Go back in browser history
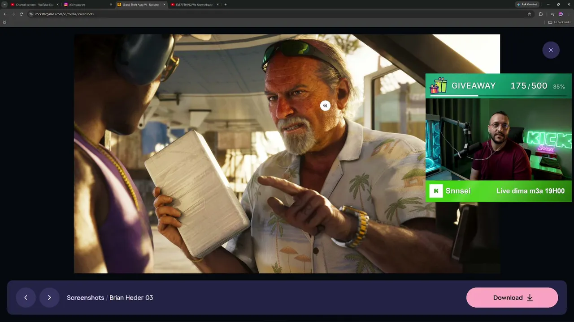 (x=5, y=14)
